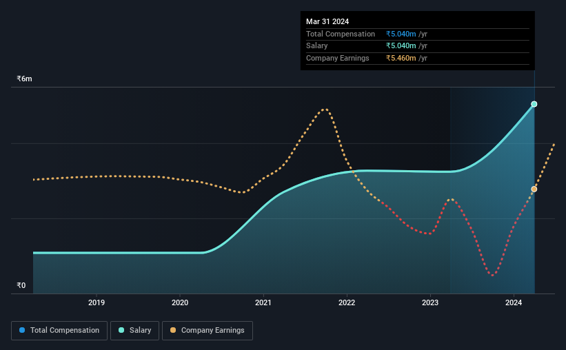Viewport: 566px width, 350px height.
Task: Click the 2023 x-axis label
Action: coord(430,302)
